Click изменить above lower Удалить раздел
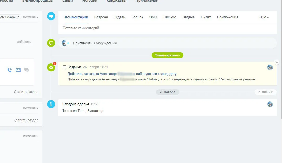This screenshot has height=163, width=282. pyautogui.click(x=31, y=108)
